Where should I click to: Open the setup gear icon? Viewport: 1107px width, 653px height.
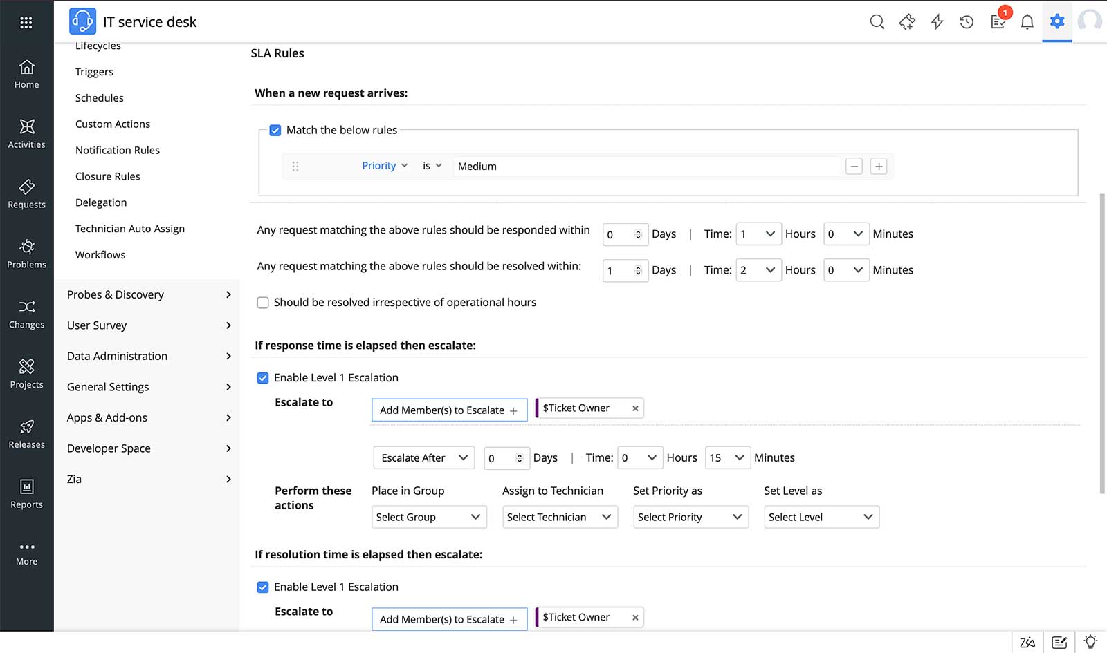(x=1056, y=21)
